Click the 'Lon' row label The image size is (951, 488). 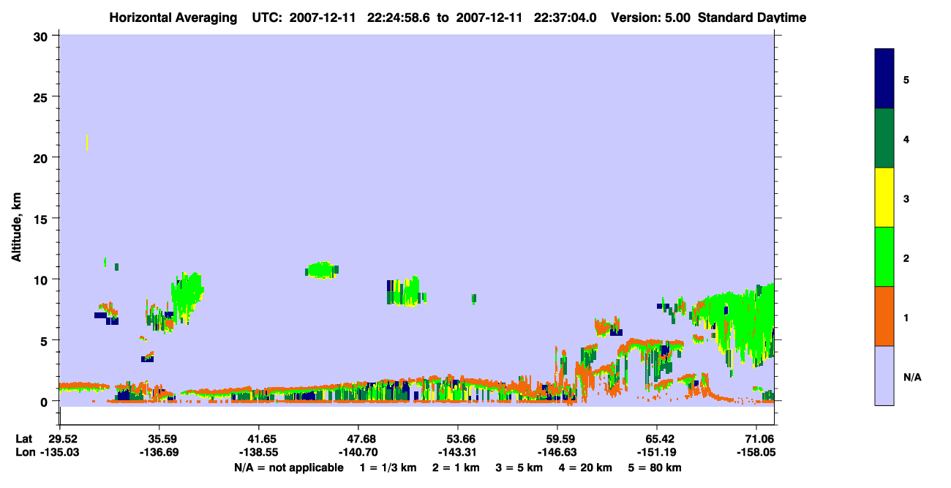(25, 453)
